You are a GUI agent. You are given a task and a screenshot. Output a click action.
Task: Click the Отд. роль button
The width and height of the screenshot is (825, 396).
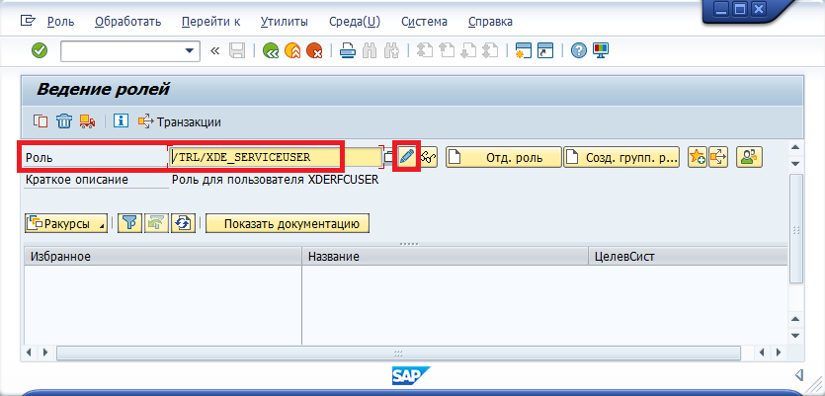click(503, 157)
